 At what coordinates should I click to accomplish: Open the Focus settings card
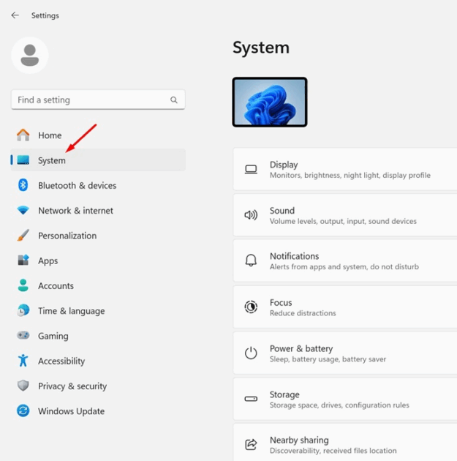coord(345,307)
